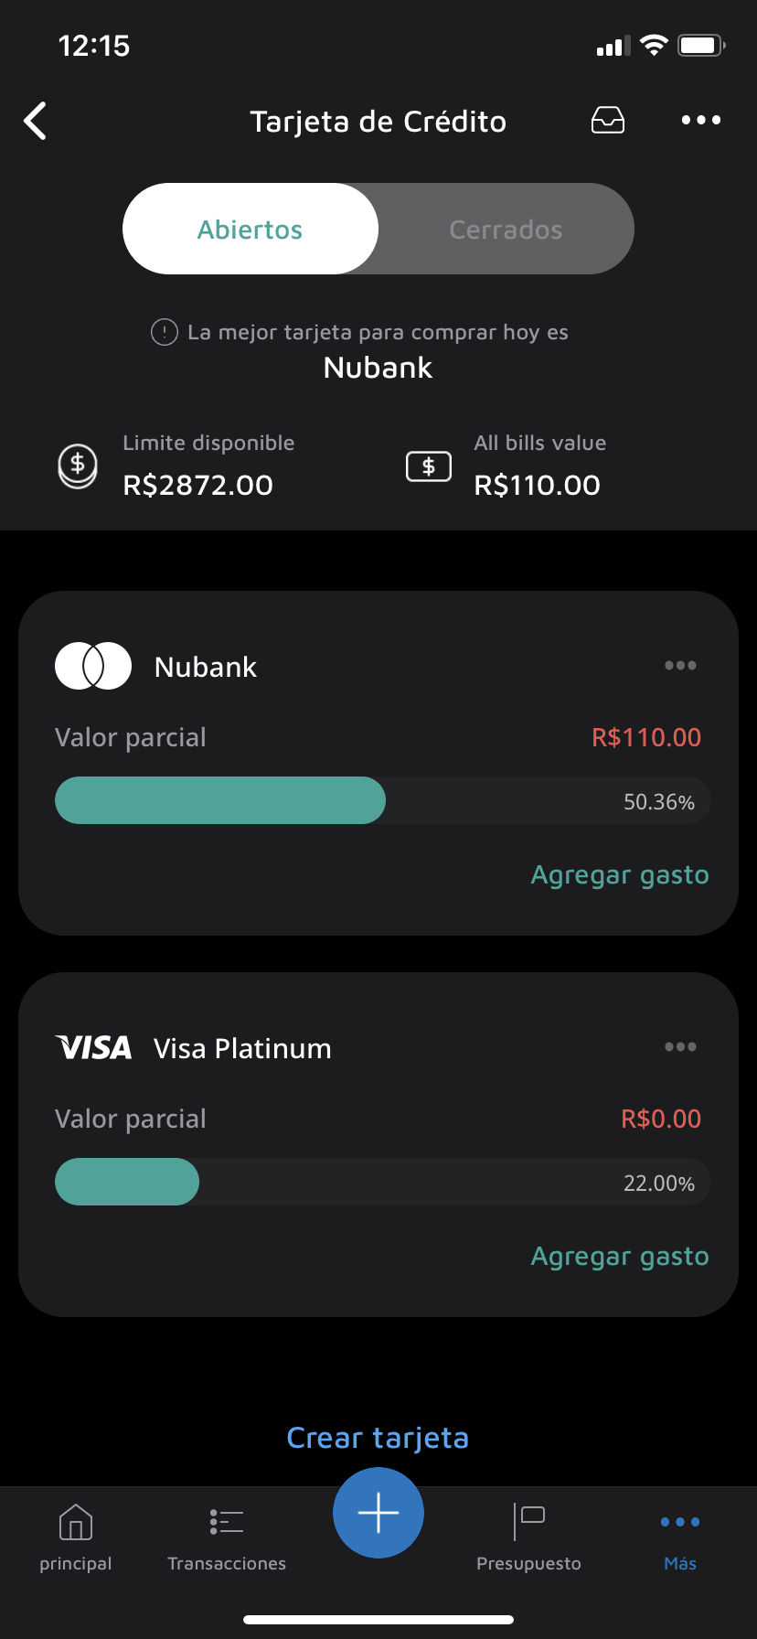Tap the All bills value money icon

429,466
